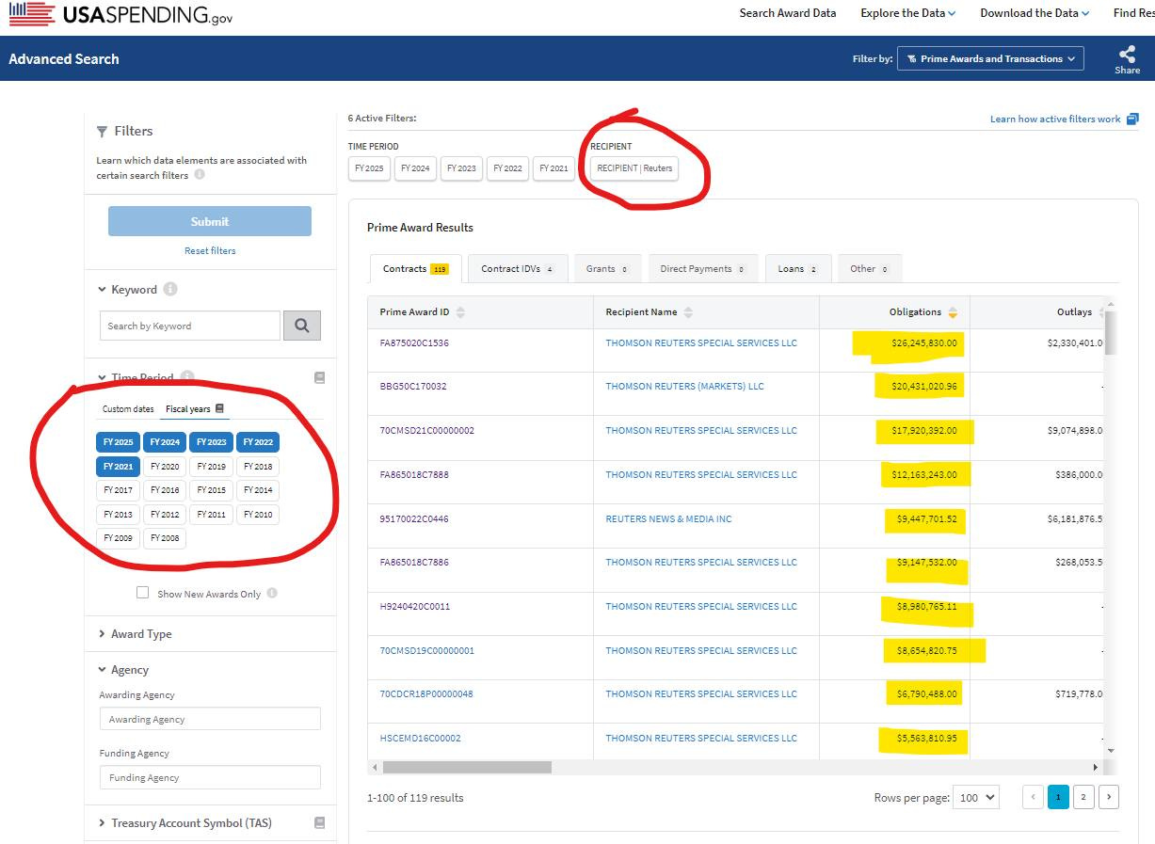Screen dimensions: 1155x844
Task: Deselect FY 2021 fiscal year
Action: click(x=119, y=467)
